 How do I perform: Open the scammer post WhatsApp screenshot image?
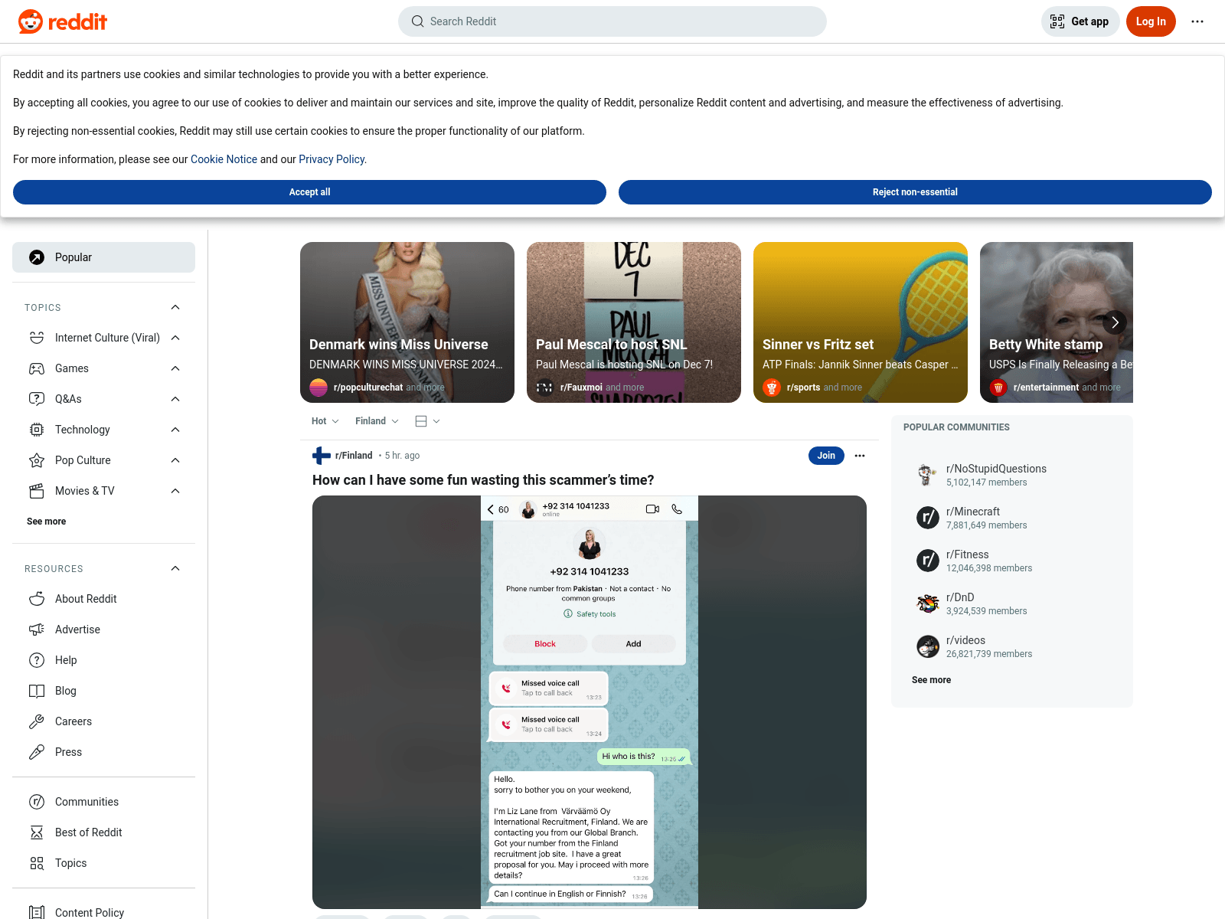(590, 702)
